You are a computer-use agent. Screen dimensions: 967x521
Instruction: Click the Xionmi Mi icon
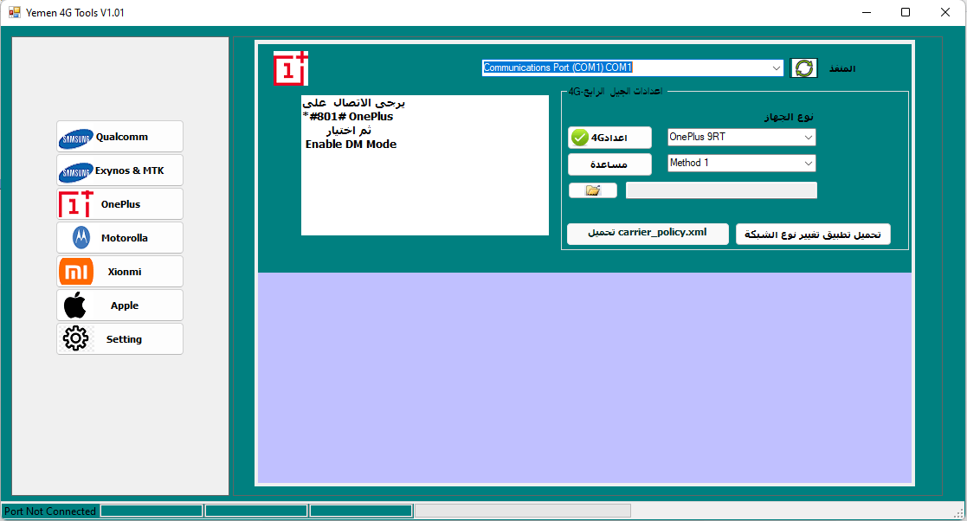(x=75, y=271)
